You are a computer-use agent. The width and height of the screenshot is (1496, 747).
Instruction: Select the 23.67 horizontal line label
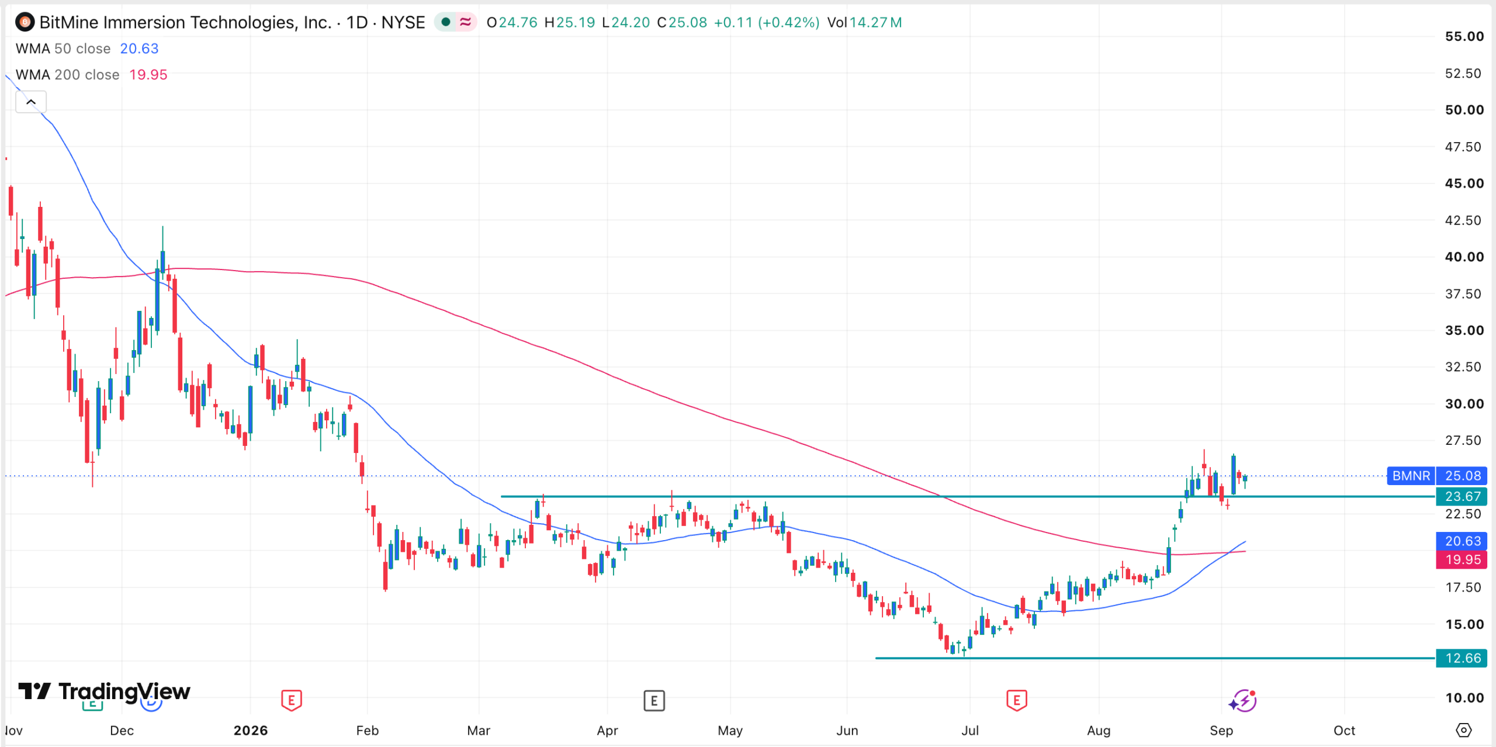(x=1462, y=496)
